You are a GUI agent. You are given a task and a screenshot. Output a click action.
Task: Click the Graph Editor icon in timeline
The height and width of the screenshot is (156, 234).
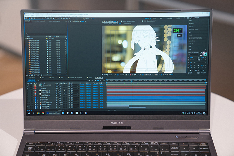click(x=104, y=80)
